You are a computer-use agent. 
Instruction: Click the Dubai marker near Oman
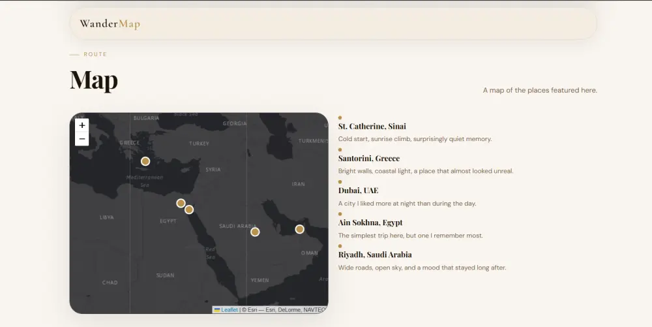(x=299, y=229)
